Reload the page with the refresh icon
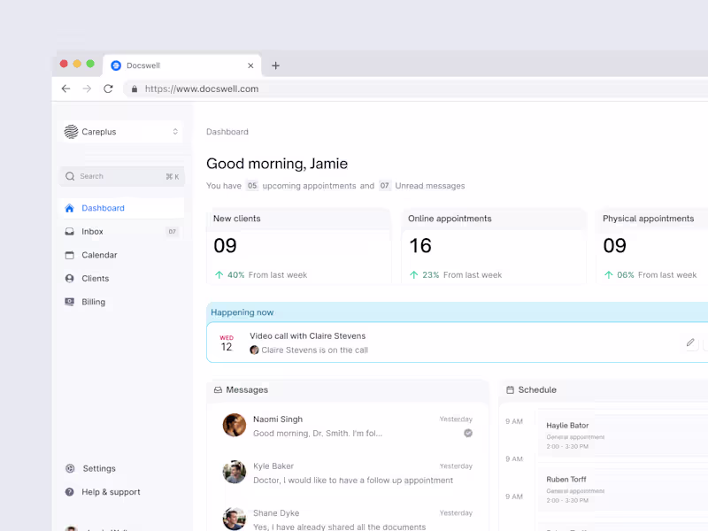This screenshot has width=708, height=531. coord(108,88)
